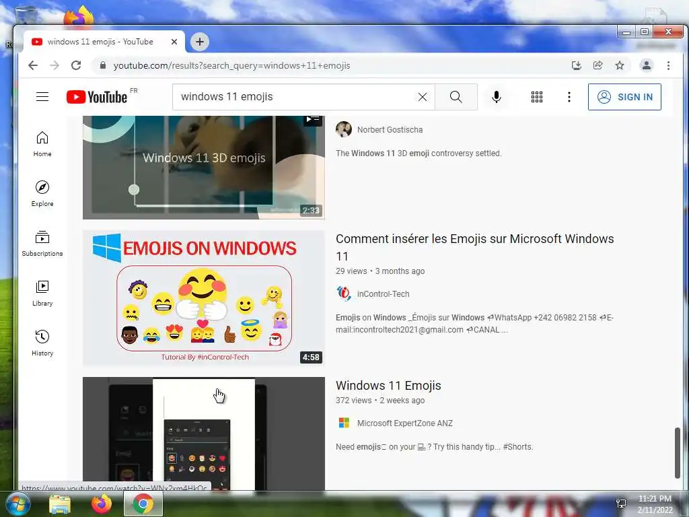This screenshot has height=517, width=689.
Task: Reload the YouTube results page
Action: (x=76, y=65)
